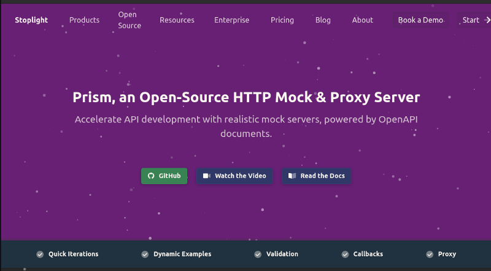Click the video camera icon
Screen dimensions: 491x271
pos(207,176)
